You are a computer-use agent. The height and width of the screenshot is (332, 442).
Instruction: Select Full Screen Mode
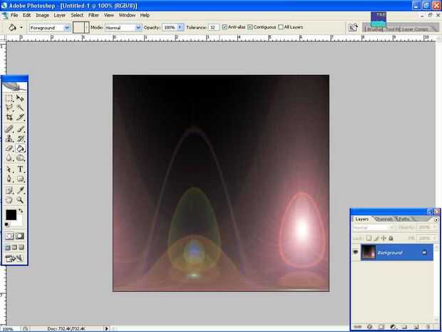(x=21, y=248)
